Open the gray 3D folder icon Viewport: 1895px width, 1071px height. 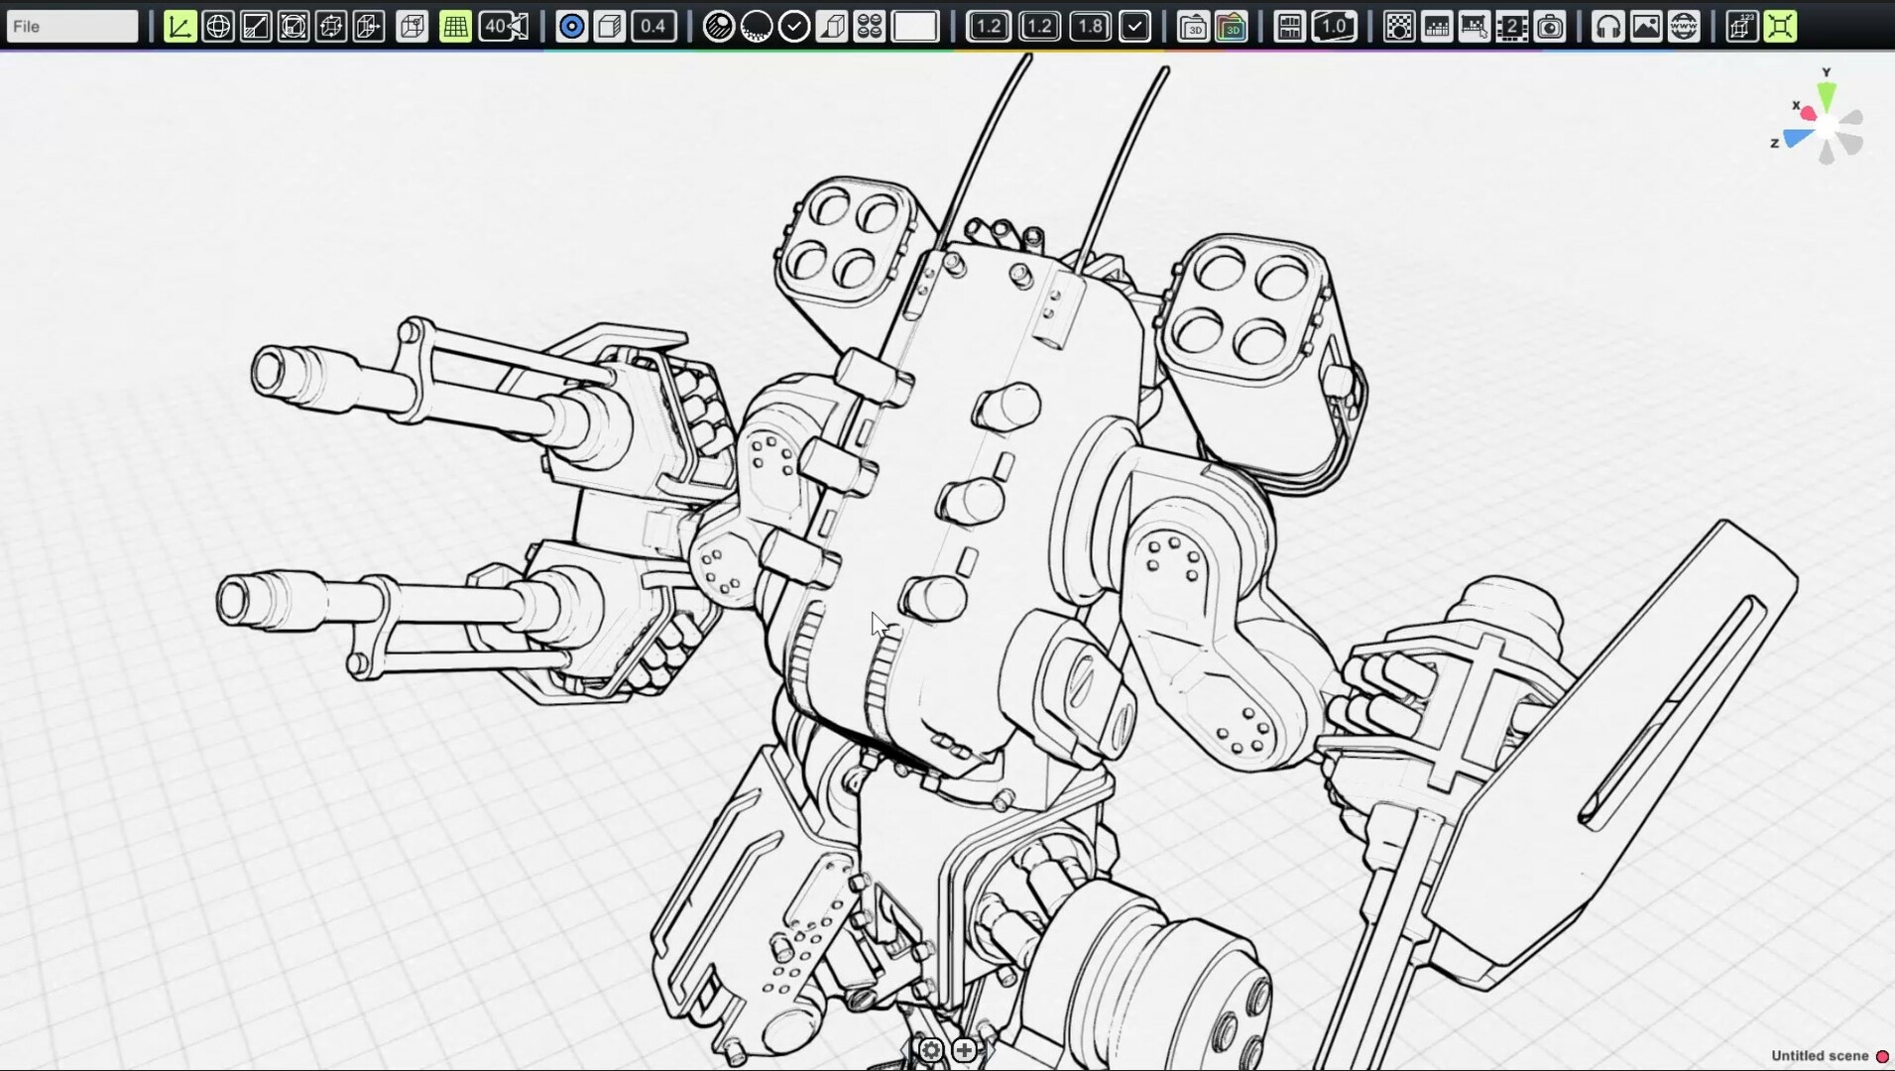click(1193, 27)
